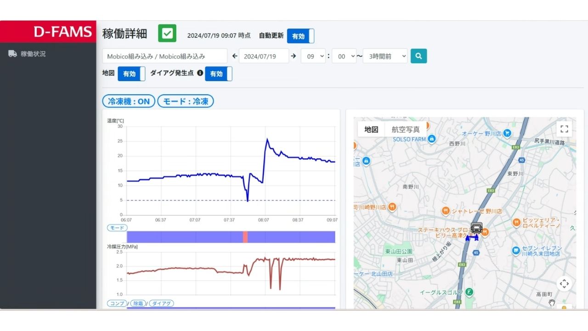Select the truck vehicle marker on the map
This screenshot has height=331, width=588.
477,228
